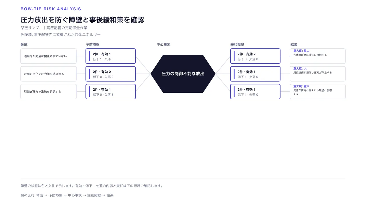Click the BOW-TIE RISK ANALYSIS heading
The height and width of the screenshot is (206, 366).
tap(51, 9)
